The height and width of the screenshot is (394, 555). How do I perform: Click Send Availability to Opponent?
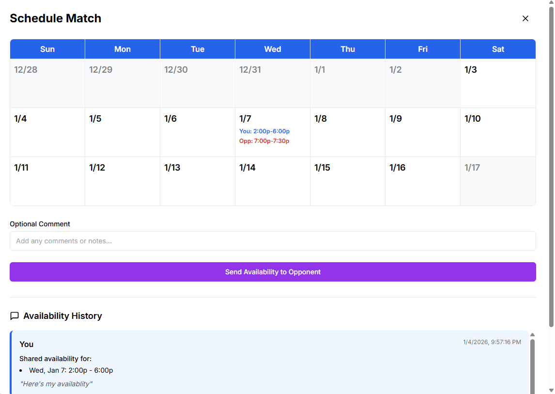tap(273, 272)
